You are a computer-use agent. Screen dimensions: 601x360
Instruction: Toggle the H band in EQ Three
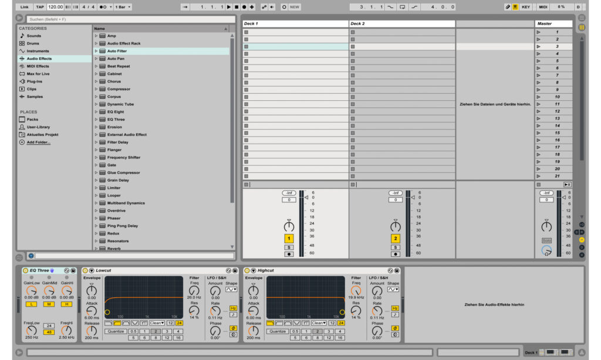66,304
